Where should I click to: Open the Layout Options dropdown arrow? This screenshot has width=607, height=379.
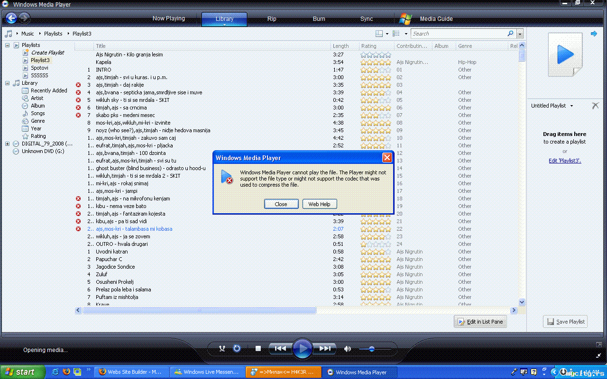point(387,34)
